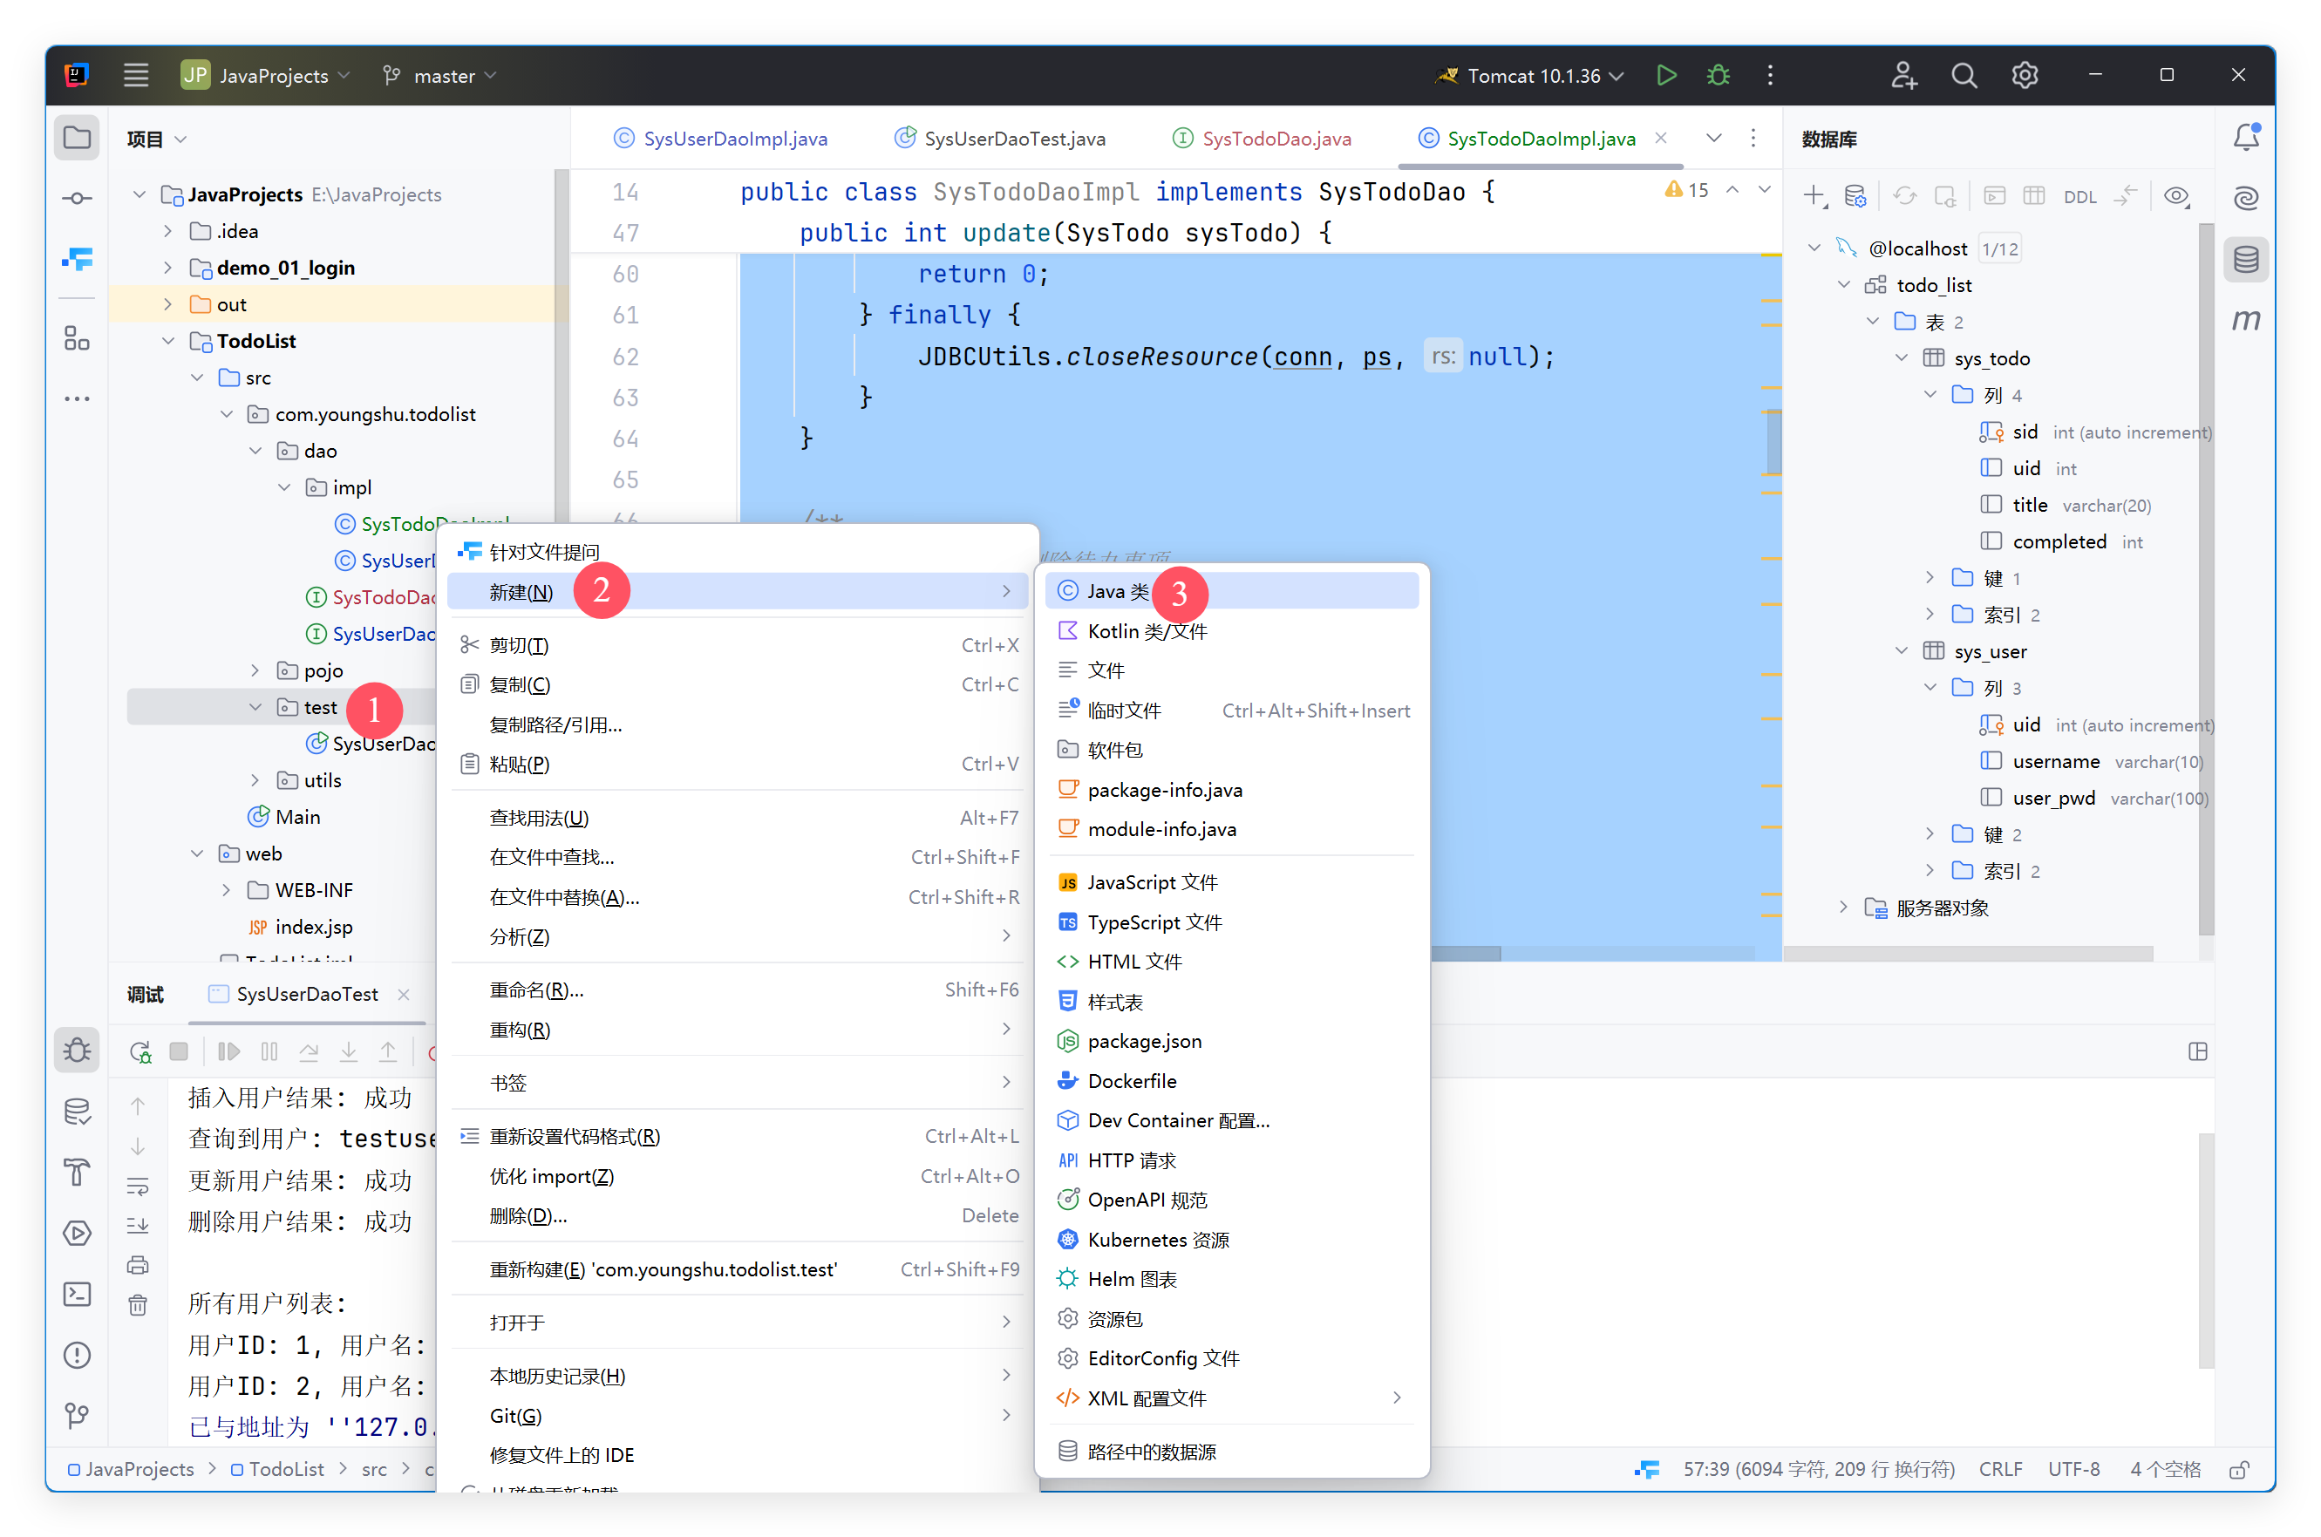The width and height of the screenshot is (2321, 1537).
Task: Open the Database tool window icon
Action: click(x=2245, y=260)
